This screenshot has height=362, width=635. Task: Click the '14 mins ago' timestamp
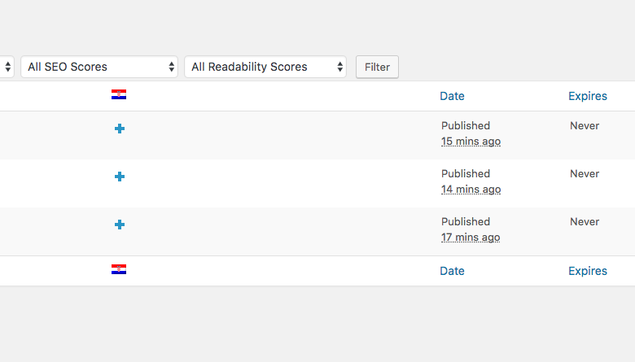(471, 190)
